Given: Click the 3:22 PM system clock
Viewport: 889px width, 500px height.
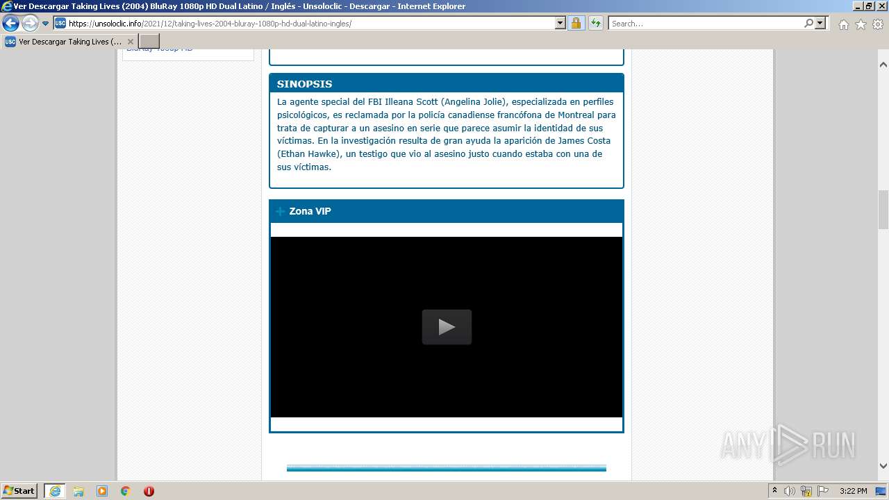Looking at the screenshot, I should 853,491.
